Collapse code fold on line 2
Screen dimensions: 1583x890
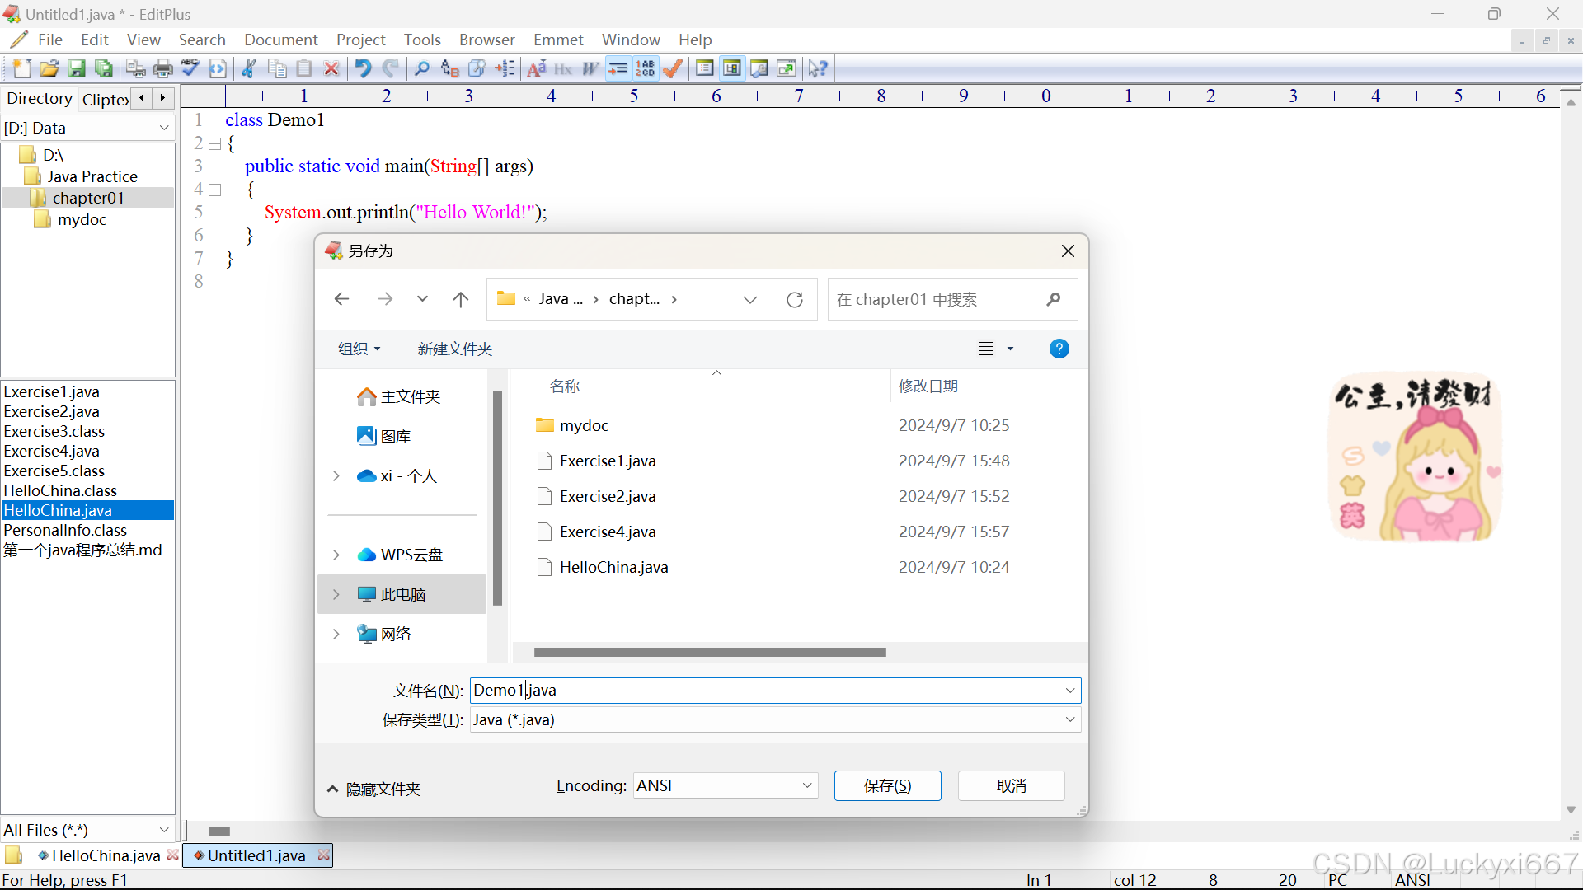[215, 143]
